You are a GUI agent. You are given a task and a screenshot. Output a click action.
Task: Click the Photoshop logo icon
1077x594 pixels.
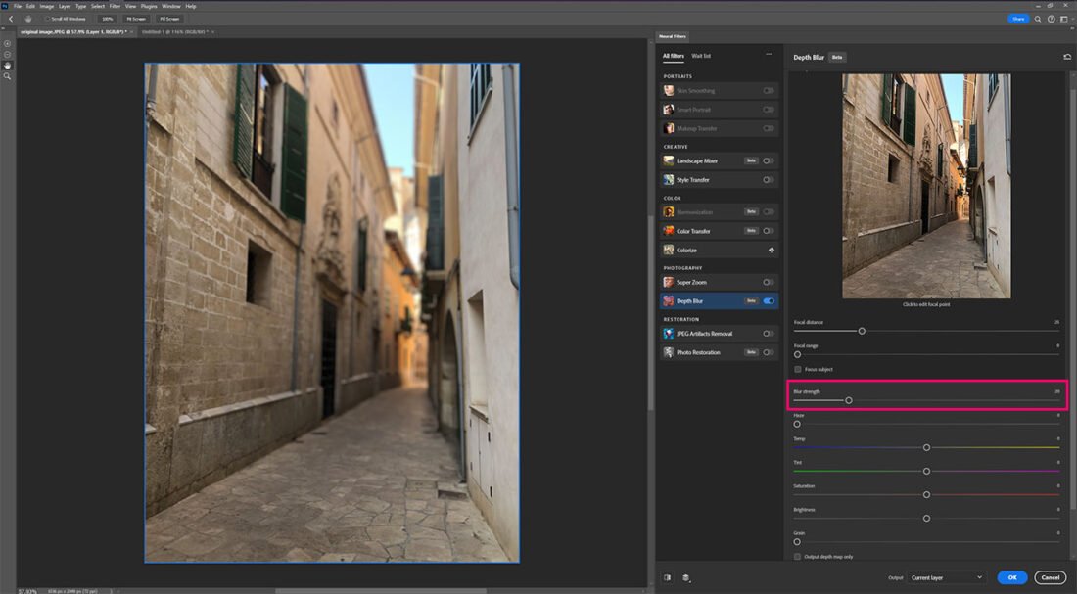point(5,6)
